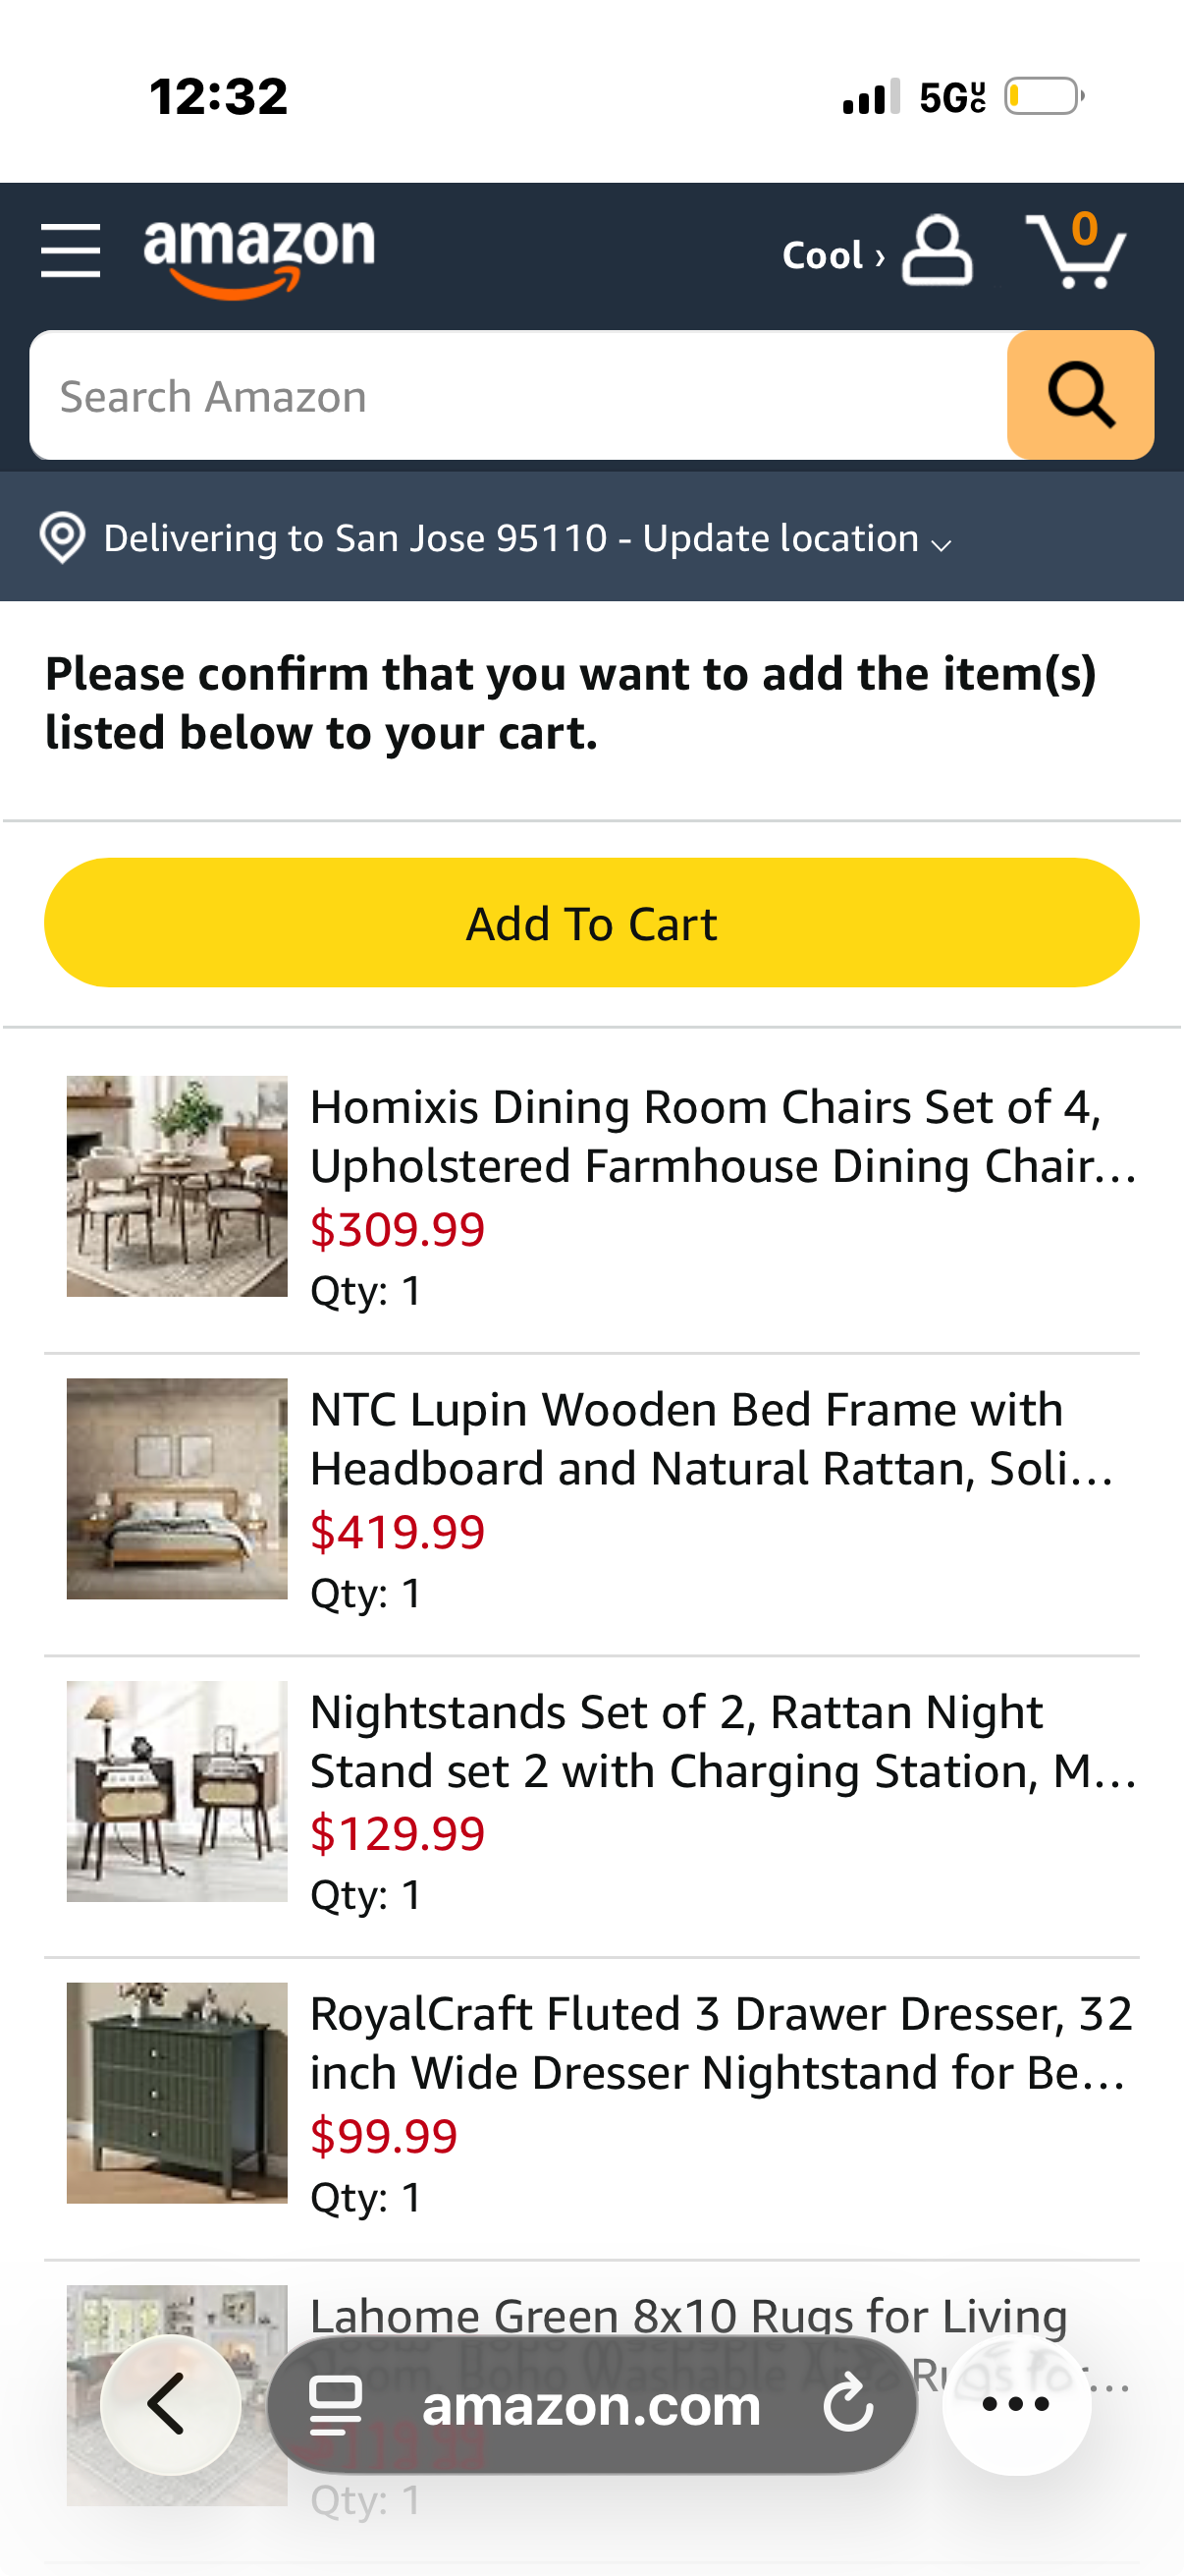Tap the Amazon logo
1184x2576 pixels.
click(259, 256)
